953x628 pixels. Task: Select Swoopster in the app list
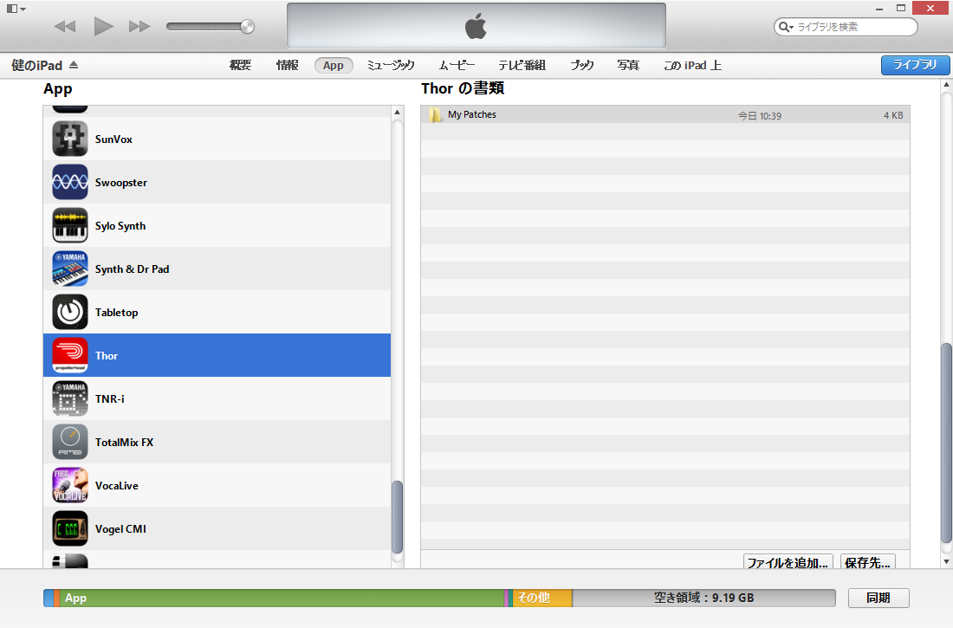[217, 182]
